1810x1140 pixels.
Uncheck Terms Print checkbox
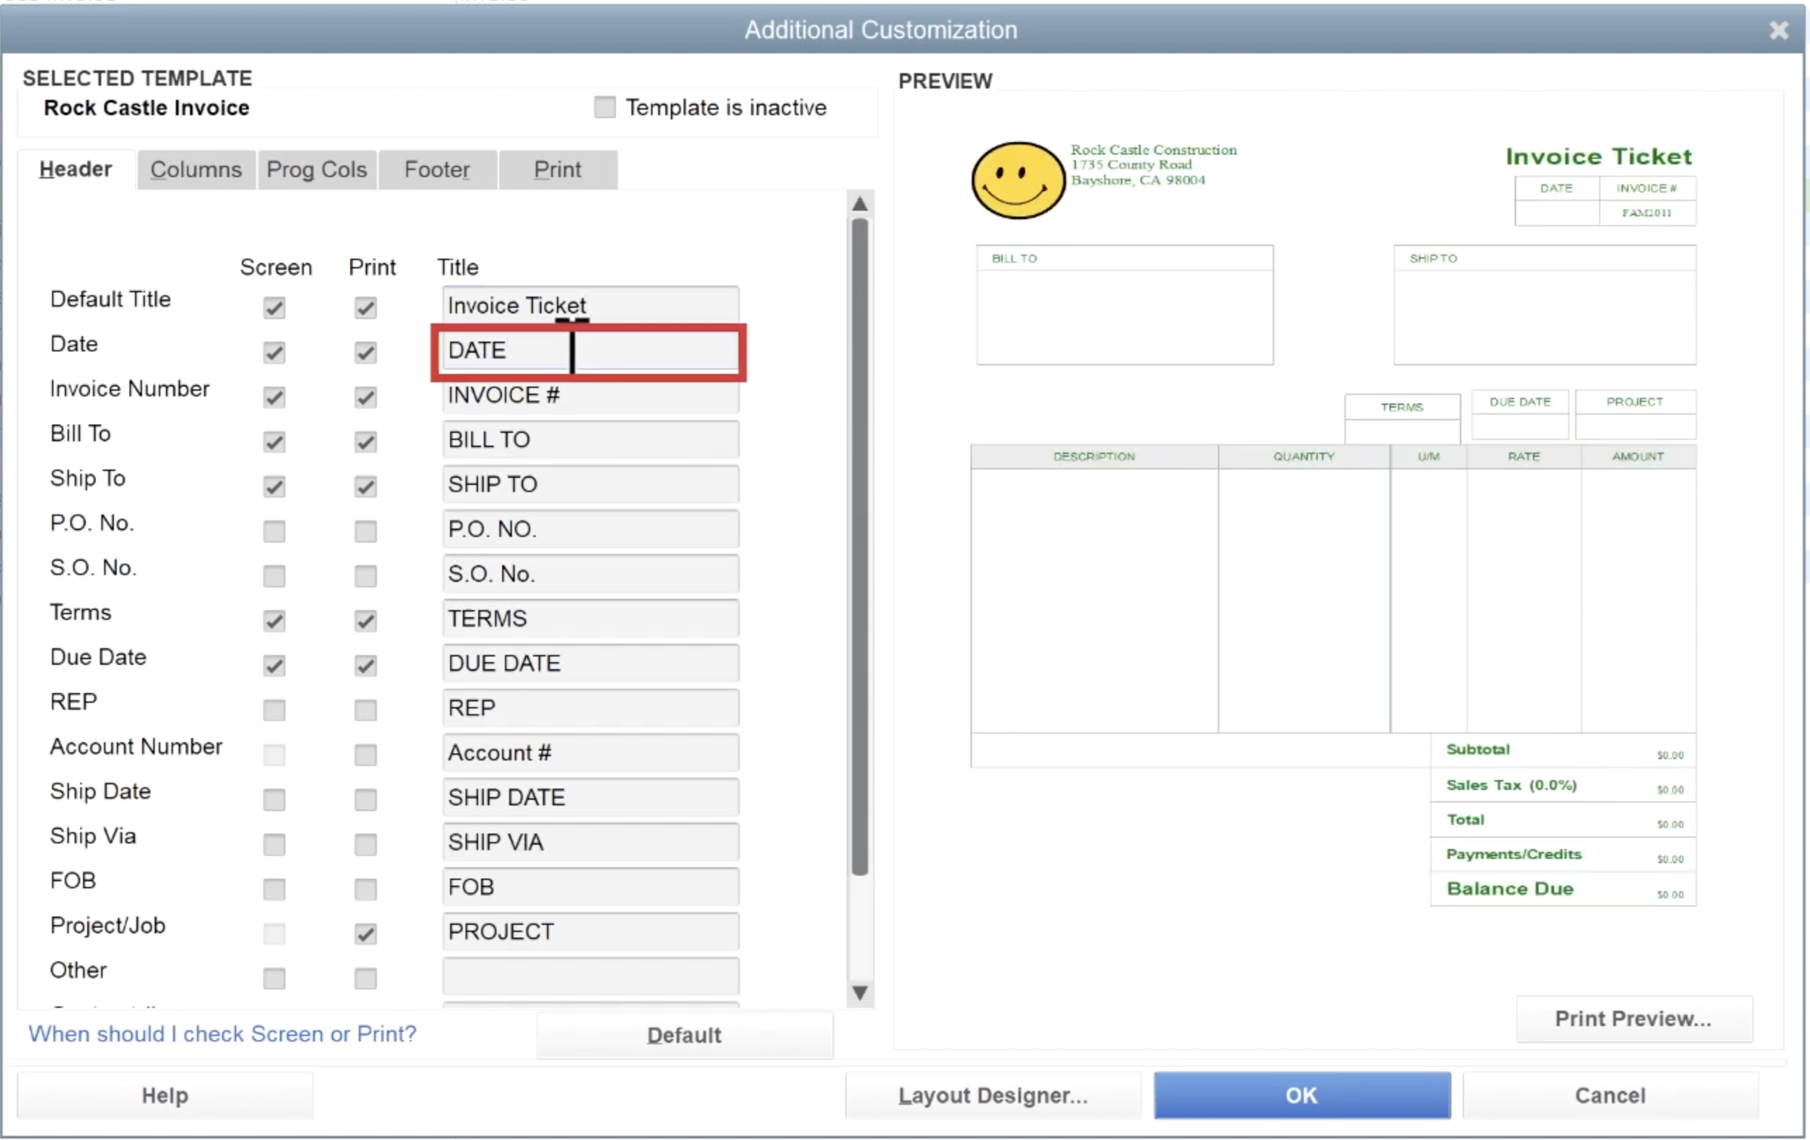366,621
